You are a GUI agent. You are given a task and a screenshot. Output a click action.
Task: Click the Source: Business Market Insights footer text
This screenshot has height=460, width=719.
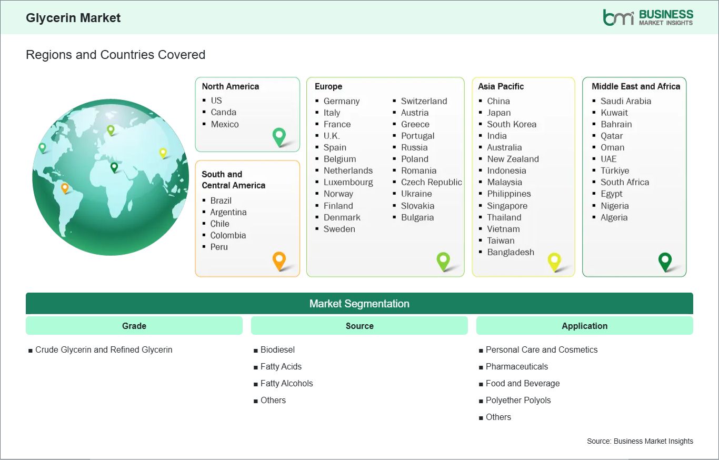(640, 441)
